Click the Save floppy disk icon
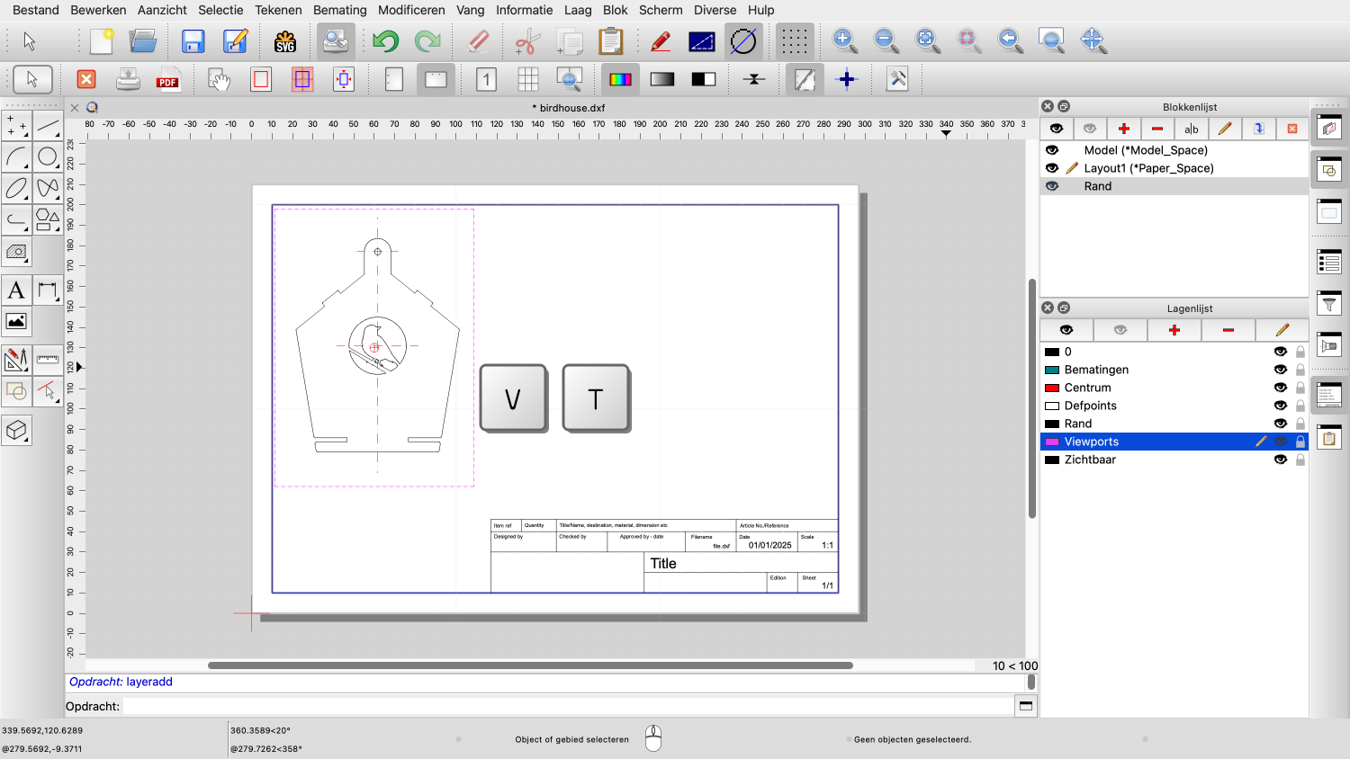This screenshot has height=759, width=1350. (193, 41)
